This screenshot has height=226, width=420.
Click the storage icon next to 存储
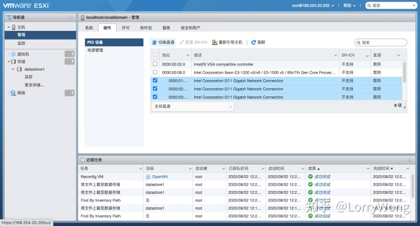pos(13,62)
